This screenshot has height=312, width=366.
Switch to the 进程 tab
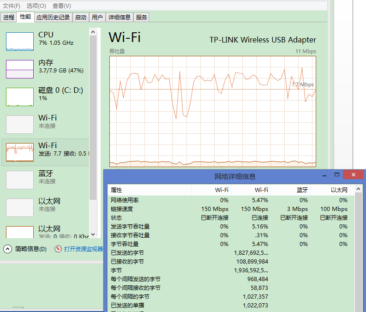tap(9, 18)
